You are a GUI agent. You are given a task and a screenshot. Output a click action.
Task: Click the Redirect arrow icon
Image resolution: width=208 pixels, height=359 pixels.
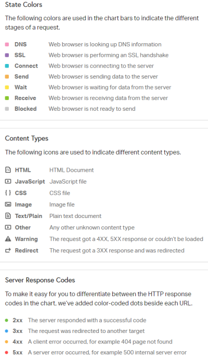pyautogui.click(x=8, y=250)
